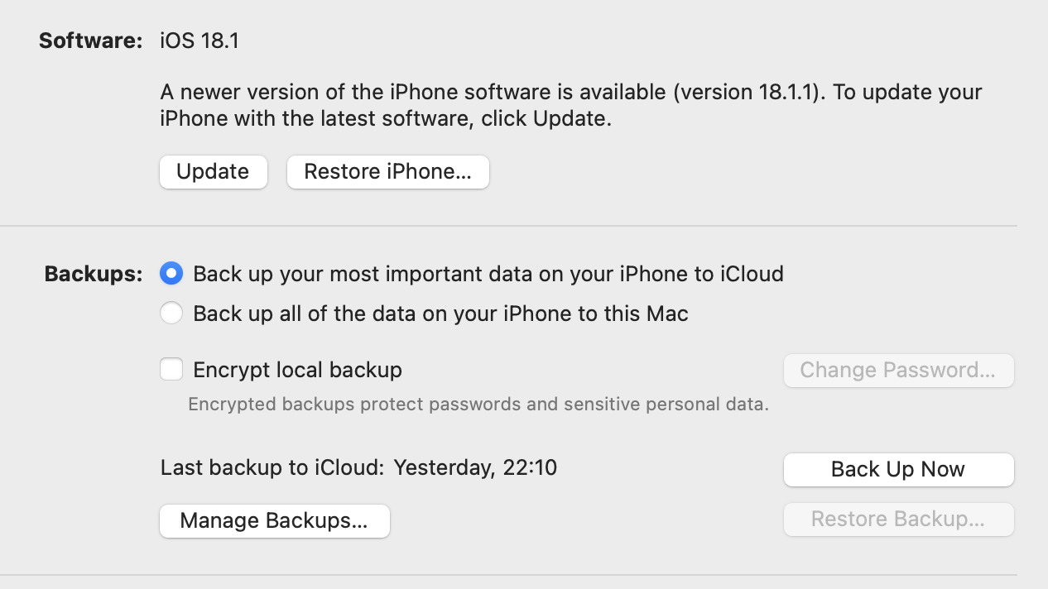This screenshot has width=1048, height=589.
Task: Click the Backups: section label
Action: pos(94,274)
